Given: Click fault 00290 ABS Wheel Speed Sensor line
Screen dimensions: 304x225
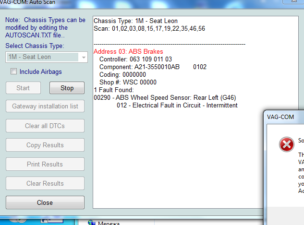Looking at the screenshot, I should [x=165, y=97].
